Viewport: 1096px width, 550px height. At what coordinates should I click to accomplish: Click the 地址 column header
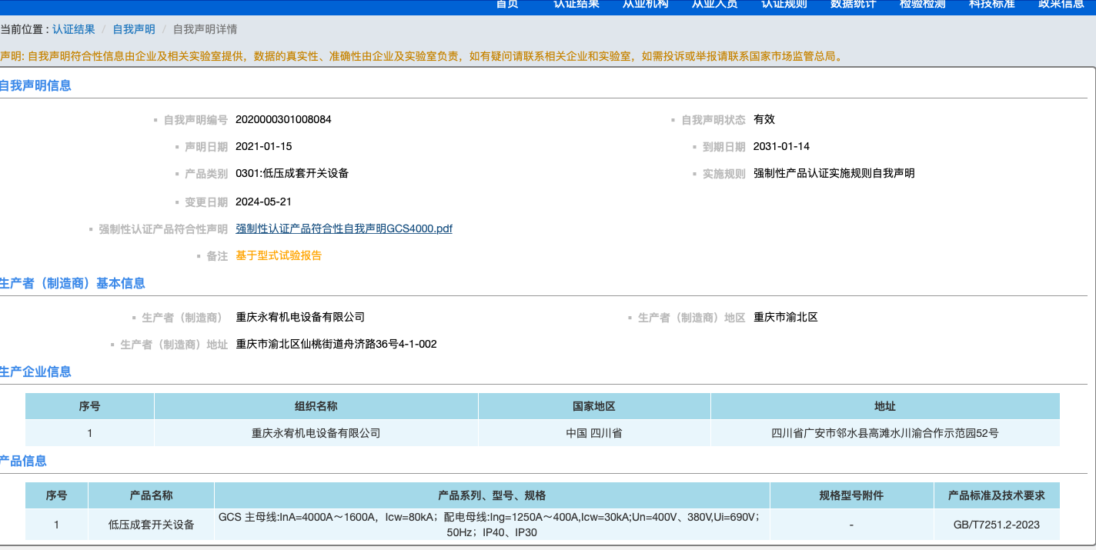coord(885,406)
